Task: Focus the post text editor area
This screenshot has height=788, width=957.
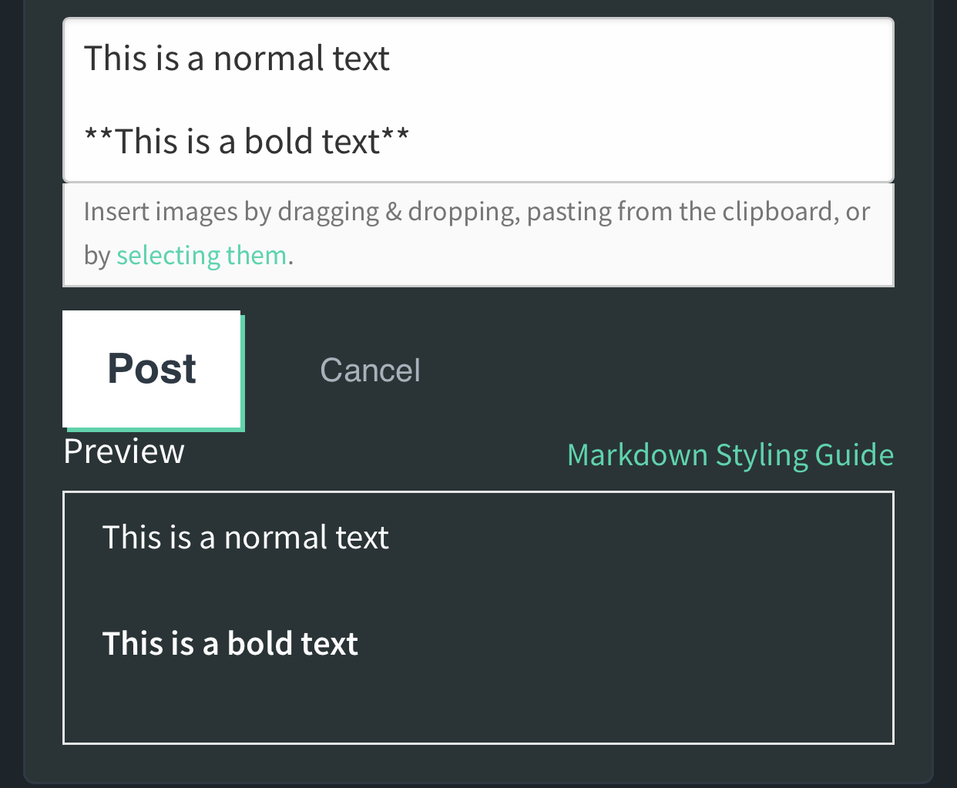Action: click(x=478, y=100)
